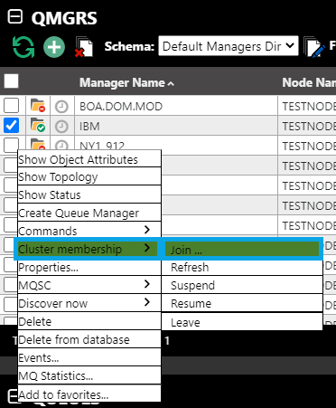Expand the Commands submenu
Viewport: 336px width, 408px height.
click(89, 231)
